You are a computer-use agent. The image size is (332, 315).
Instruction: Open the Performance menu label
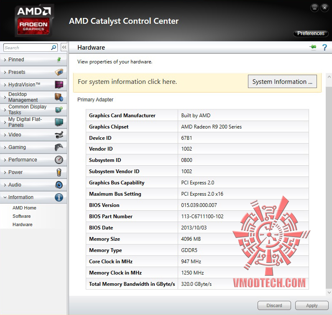[23, 160]
